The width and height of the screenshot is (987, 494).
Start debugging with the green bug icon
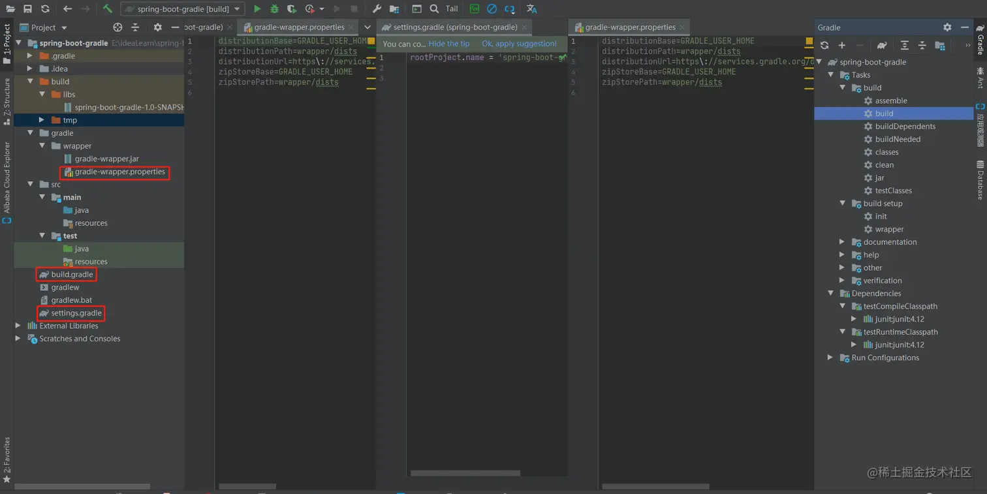pyautogui.click(x=274, y=9)
